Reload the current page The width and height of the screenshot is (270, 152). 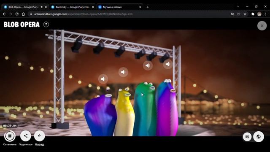(17, 14)
